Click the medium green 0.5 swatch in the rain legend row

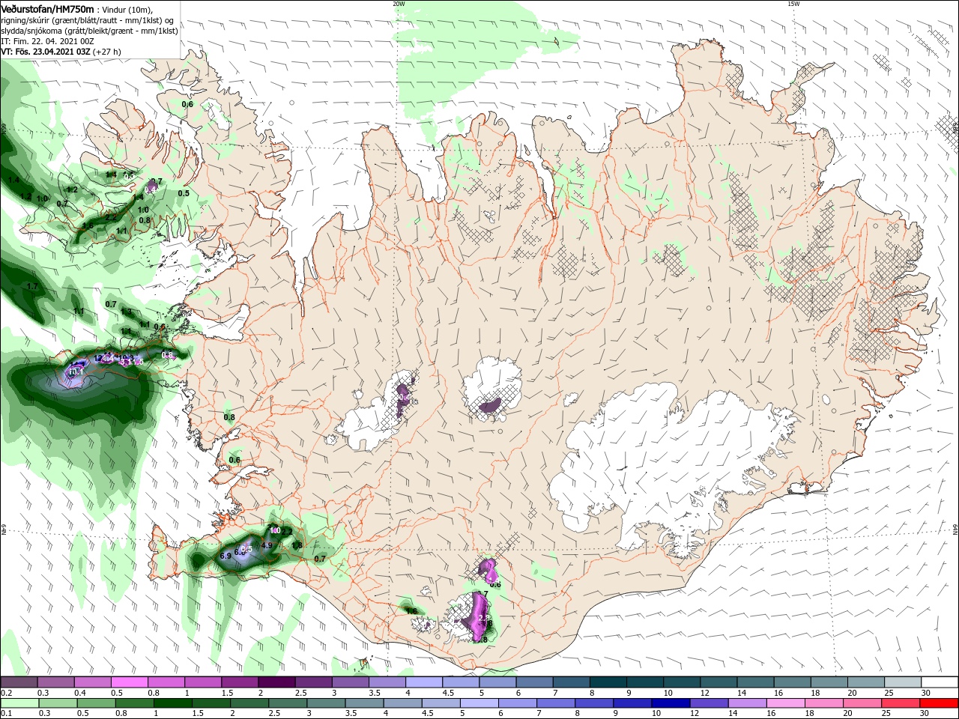[96, 703]
